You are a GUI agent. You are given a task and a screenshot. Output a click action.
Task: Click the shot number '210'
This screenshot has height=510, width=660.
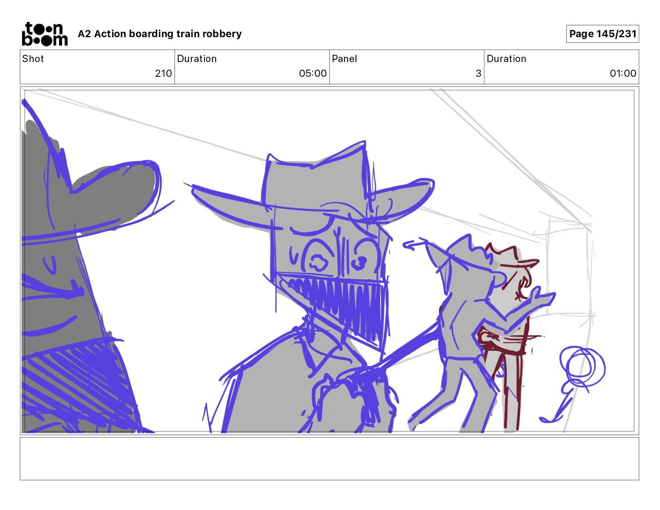tap(163, 74)
